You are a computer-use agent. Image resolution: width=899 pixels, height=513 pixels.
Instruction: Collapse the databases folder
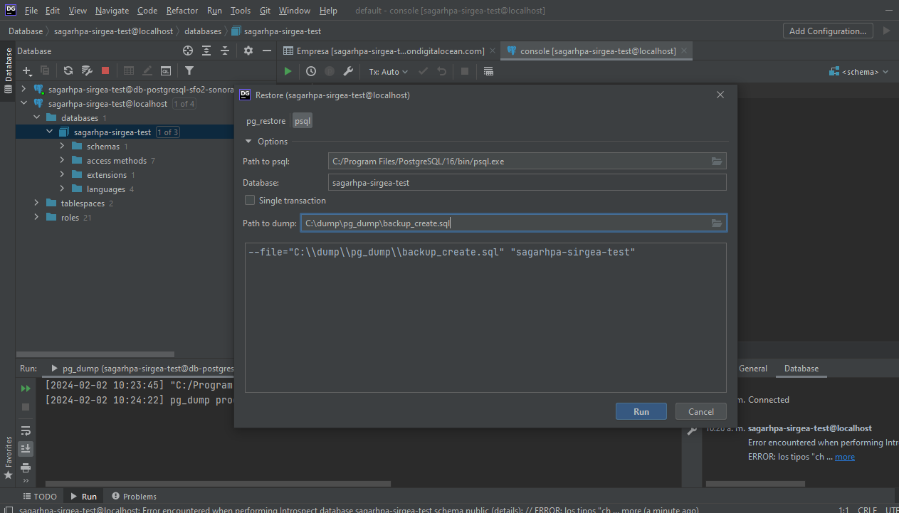(36, 118)
